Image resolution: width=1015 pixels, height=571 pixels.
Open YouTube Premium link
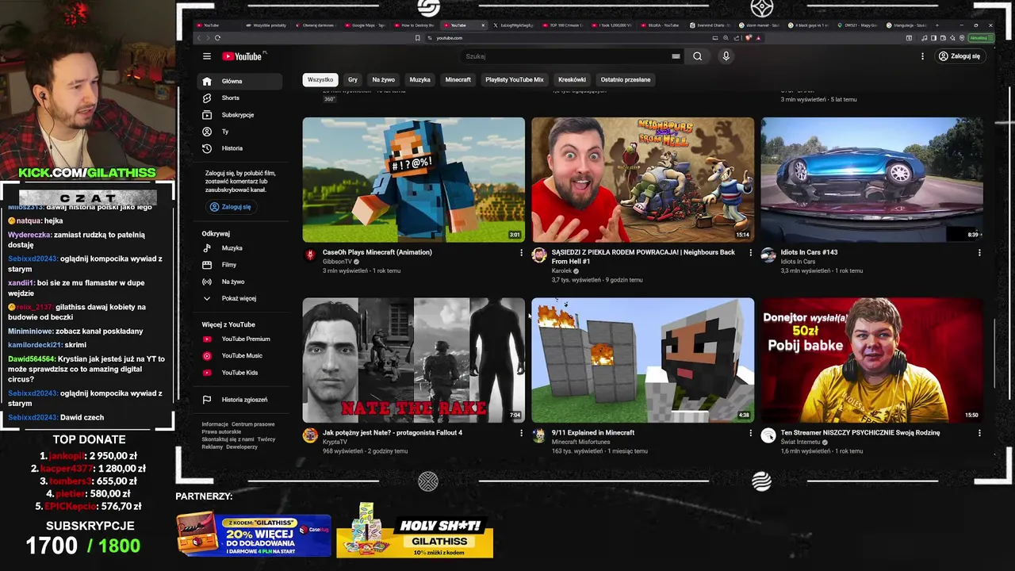point(239,339)
